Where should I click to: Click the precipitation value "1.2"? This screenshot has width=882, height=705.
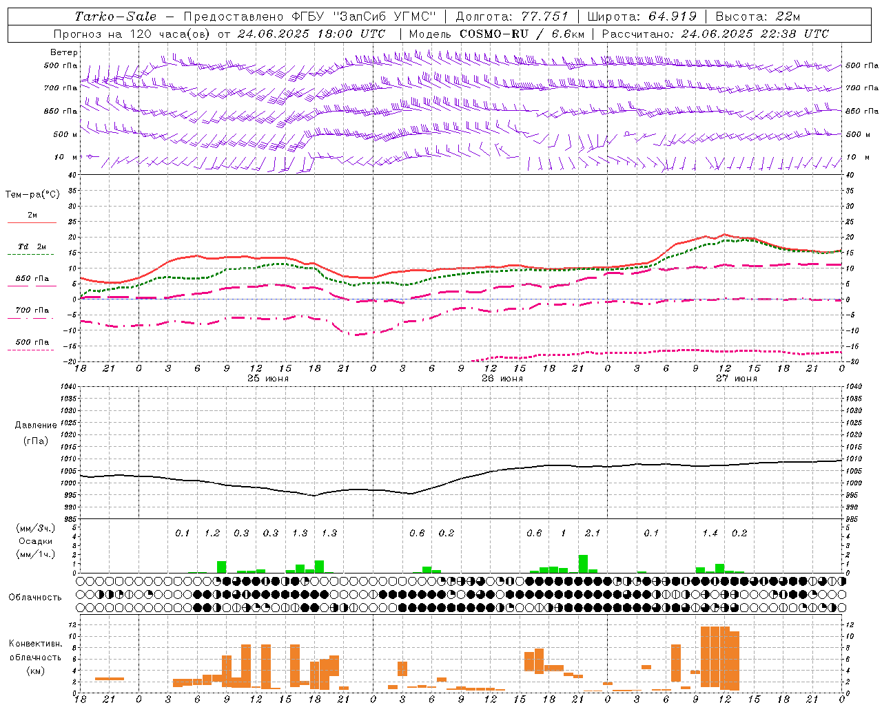coord(212,534)
